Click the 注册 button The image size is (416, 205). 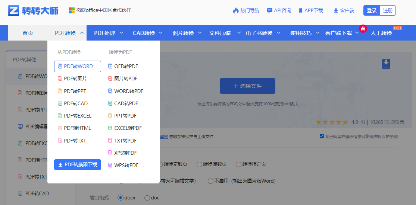click(x=388, y=10)
